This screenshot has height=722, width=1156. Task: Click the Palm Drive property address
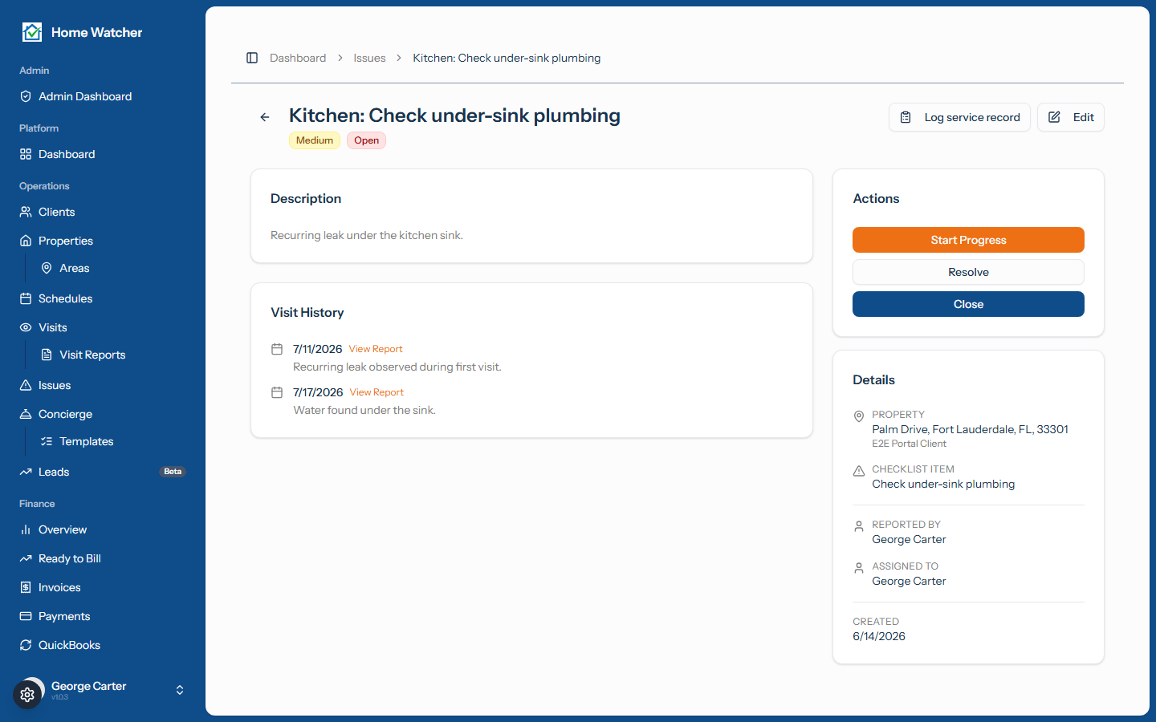[970, 429]
